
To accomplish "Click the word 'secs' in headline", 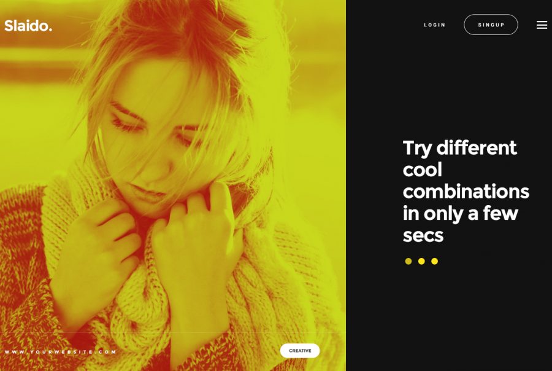I will click(x=423, y=236).
